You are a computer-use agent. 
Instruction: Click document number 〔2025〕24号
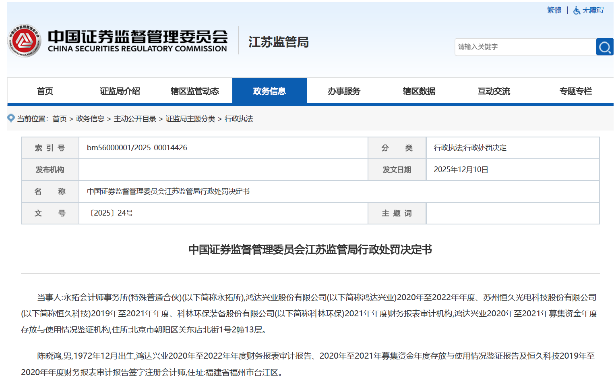pyautogui.click(x=110, y=213)
